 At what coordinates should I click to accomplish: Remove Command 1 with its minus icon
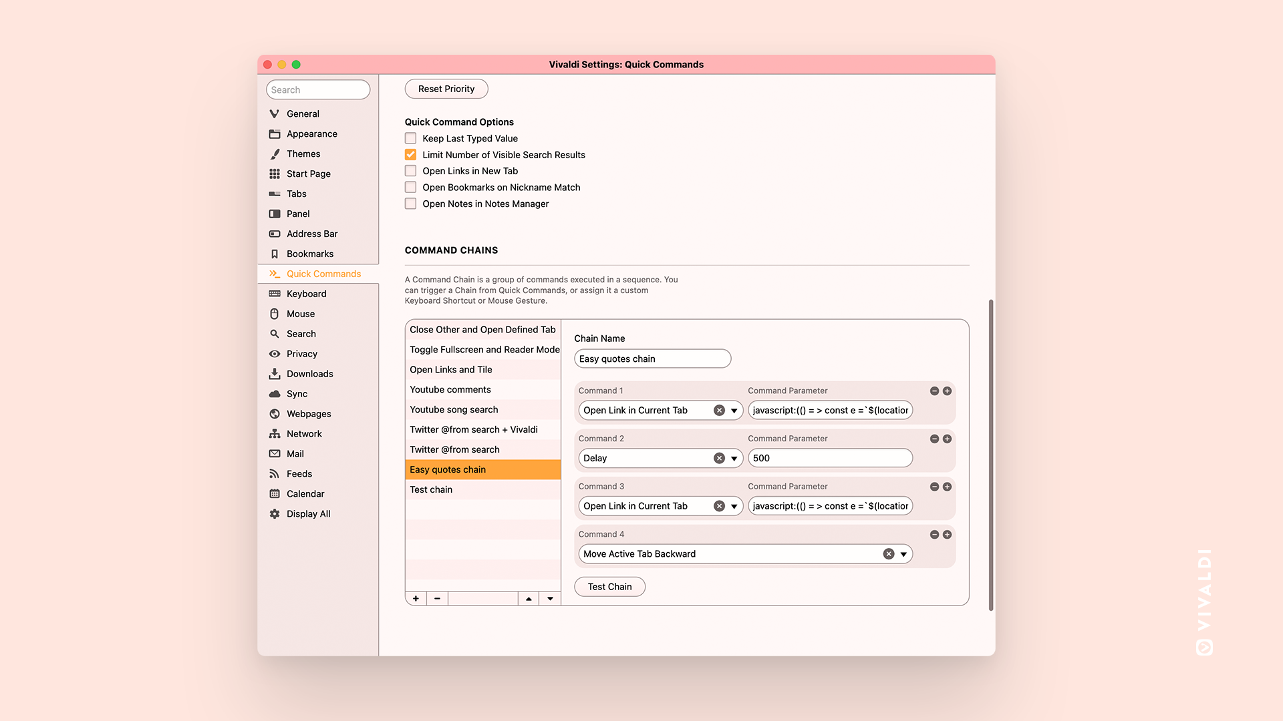click(x=934, y=391)
